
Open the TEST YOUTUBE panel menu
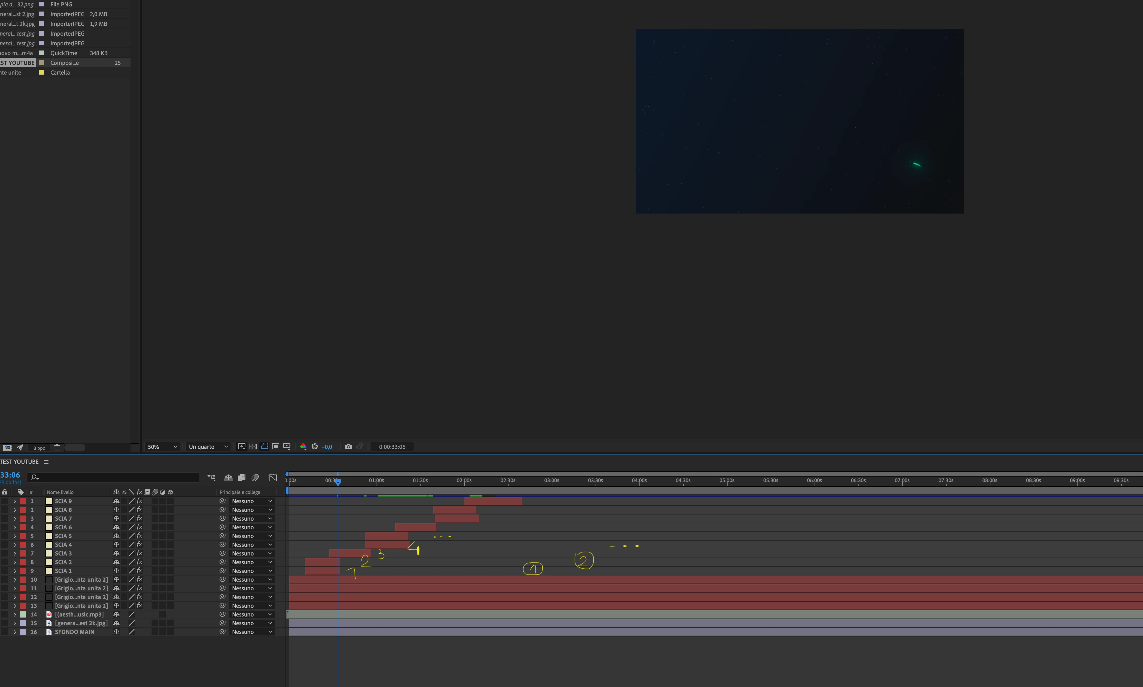(x=46, y=462)
